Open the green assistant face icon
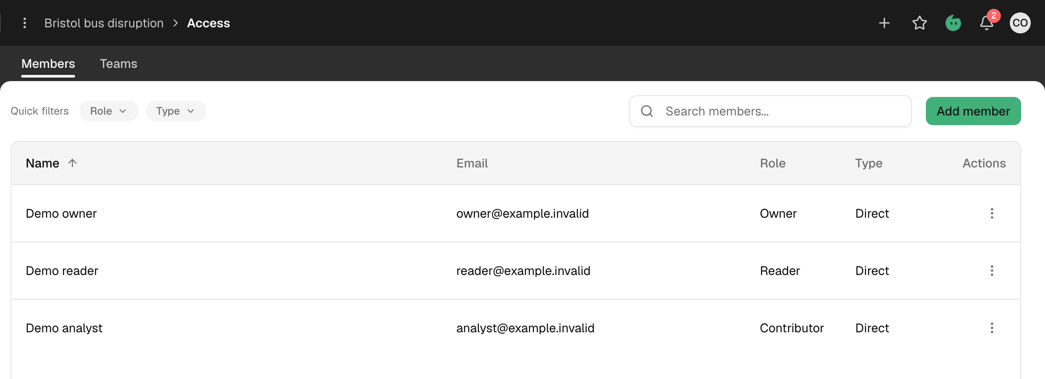Screen dimensions: 1045x379 [953, 23]
